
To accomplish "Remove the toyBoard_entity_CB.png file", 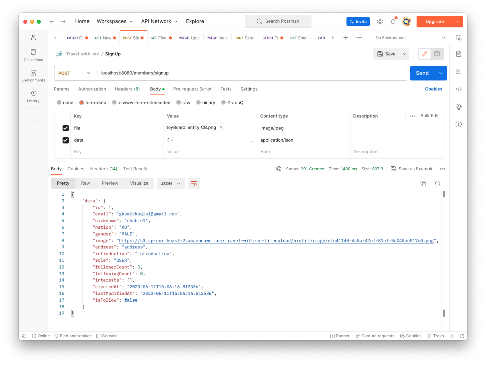I will click(x=221, y=128).
